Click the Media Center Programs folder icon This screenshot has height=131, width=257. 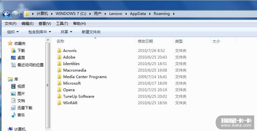point(59,77)
